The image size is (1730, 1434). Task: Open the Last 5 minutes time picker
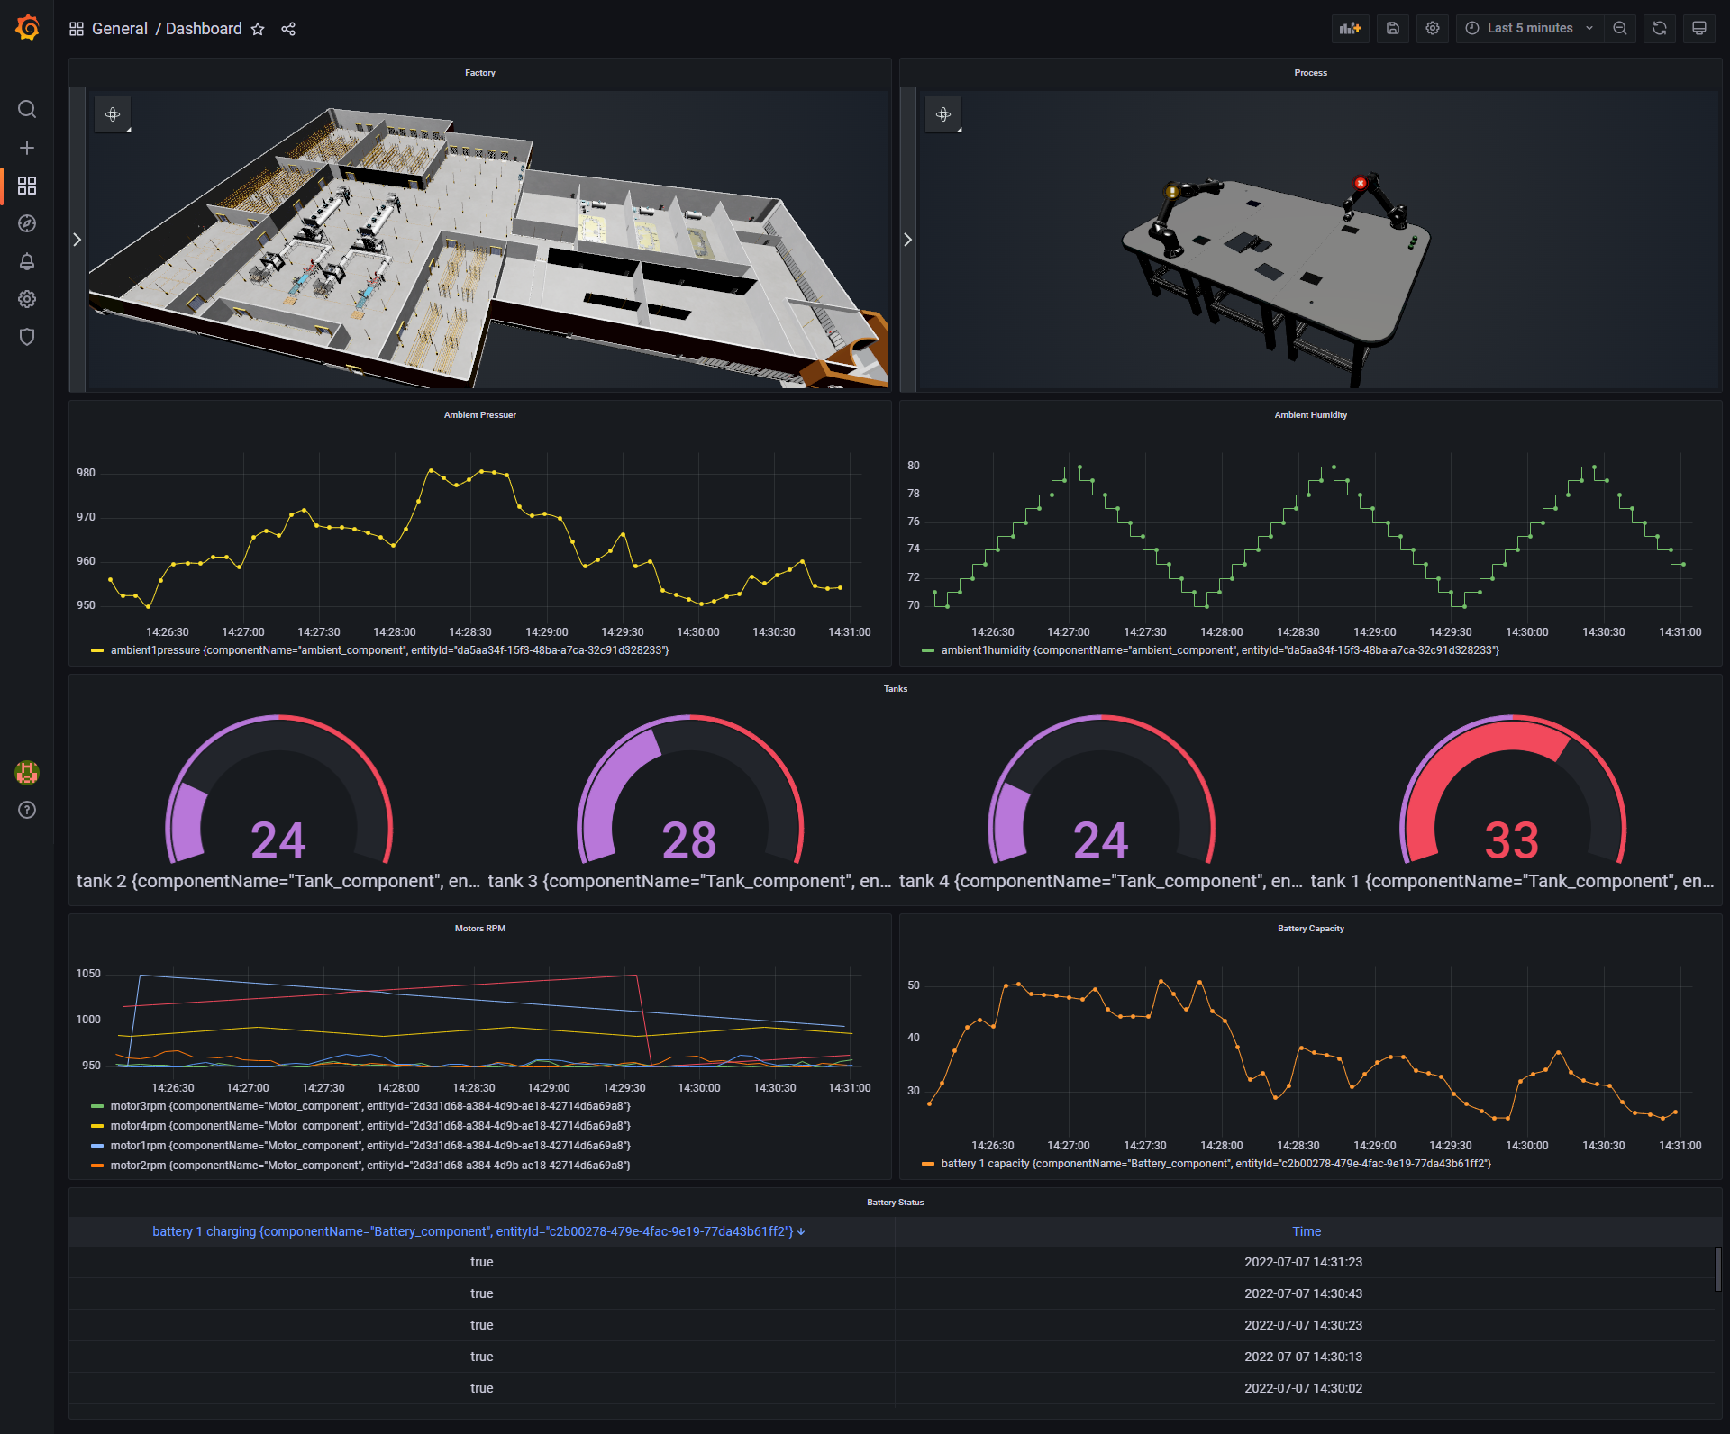point(1529,28)
